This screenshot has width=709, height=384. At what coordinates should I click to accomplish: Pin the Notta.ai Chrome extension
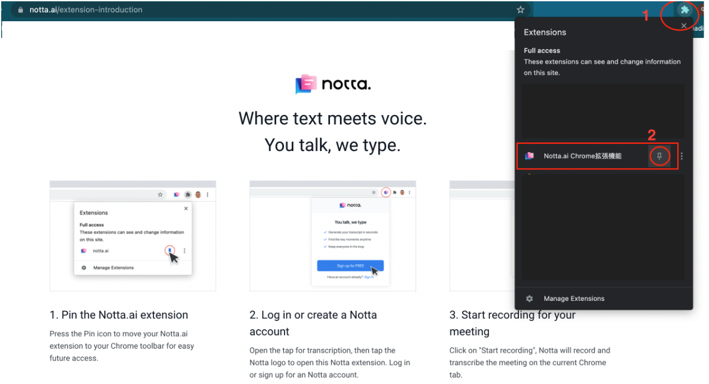coord(659,156)
